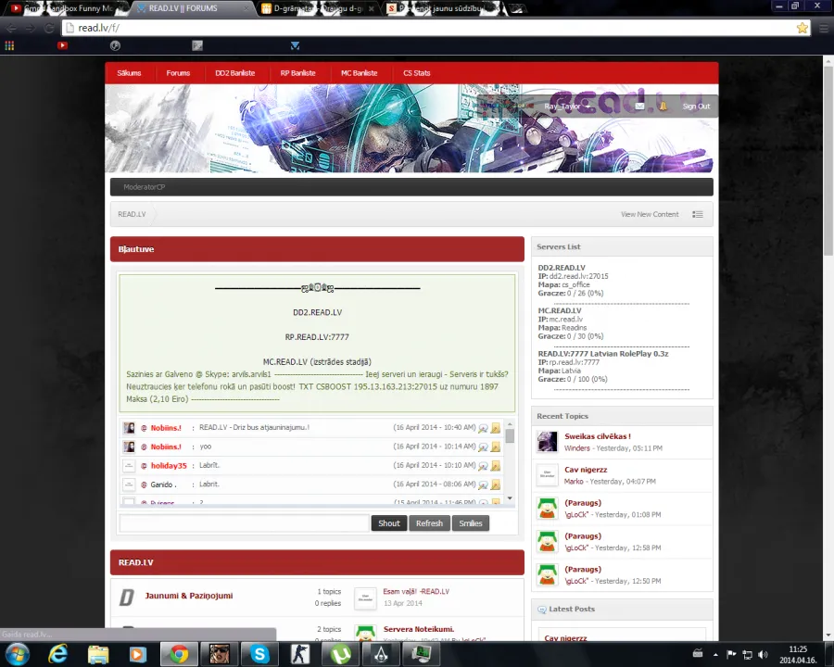The height and width of the screenshot is (667, 834).
Task: Click the 'dd2.read.lv:27015' server IP text
Action: point(578,277)
